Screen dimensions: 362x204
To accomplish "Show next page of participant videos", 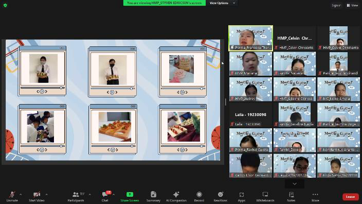I will [x=295, y=184].
